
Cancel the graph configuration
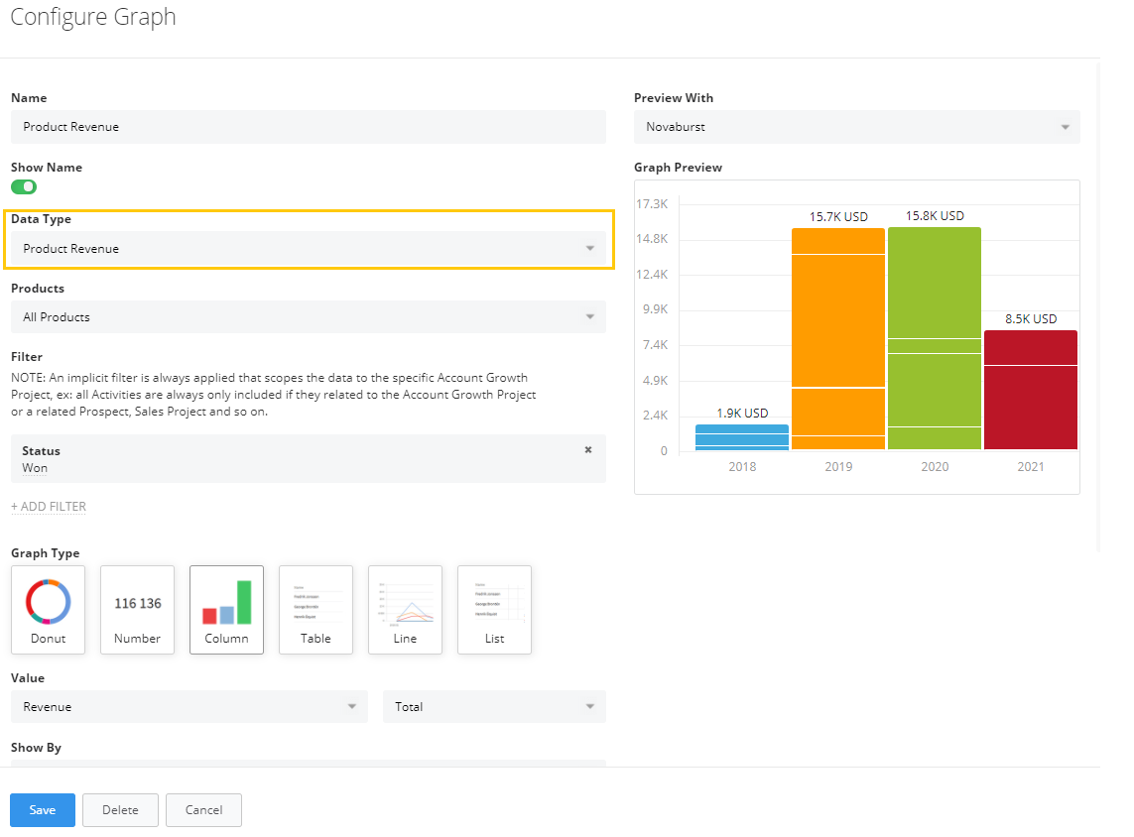203,809
